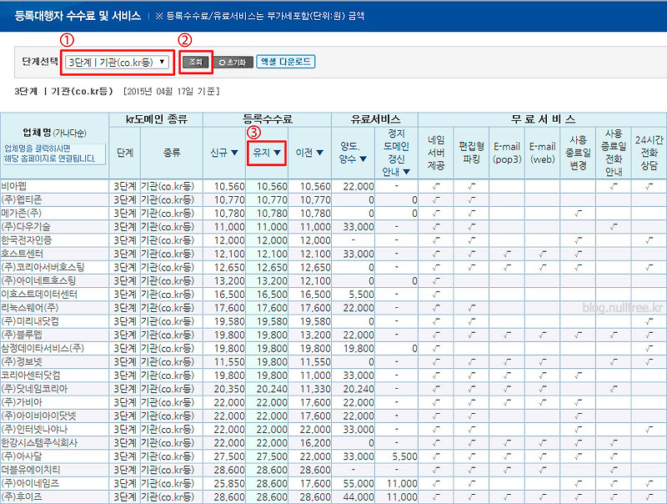Click the 사용종료일 변경 column header
The height and width of the screenshot is (504, 667).
point(578,153)
